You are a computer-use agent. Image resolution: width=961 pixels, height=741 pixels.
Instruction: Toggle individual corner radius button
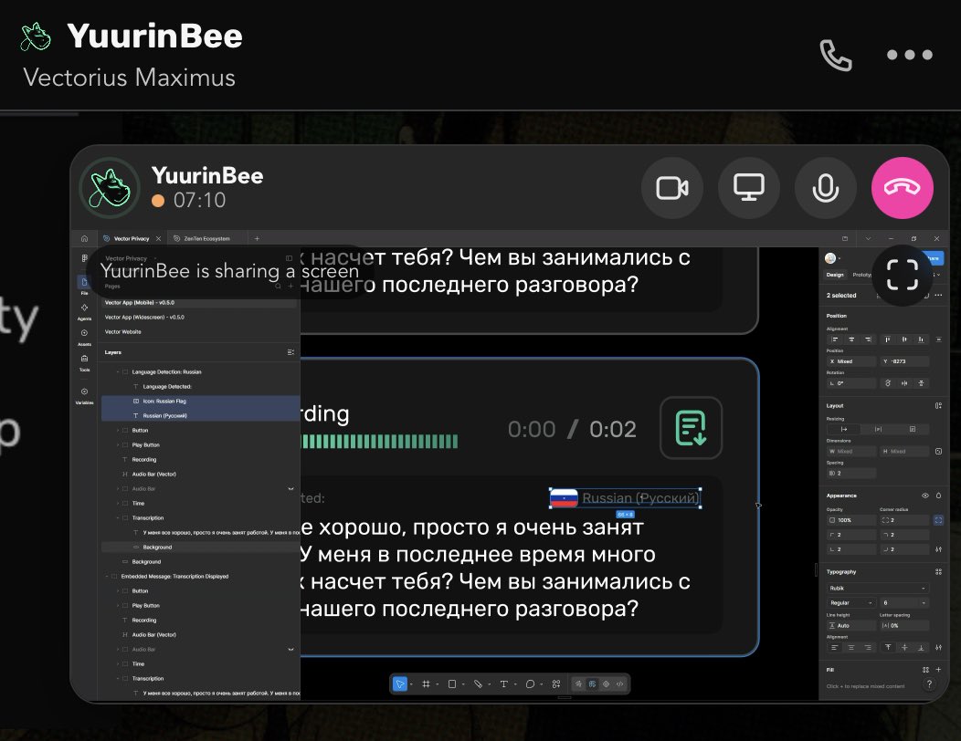pyautogui.click(x=938, y=520)
